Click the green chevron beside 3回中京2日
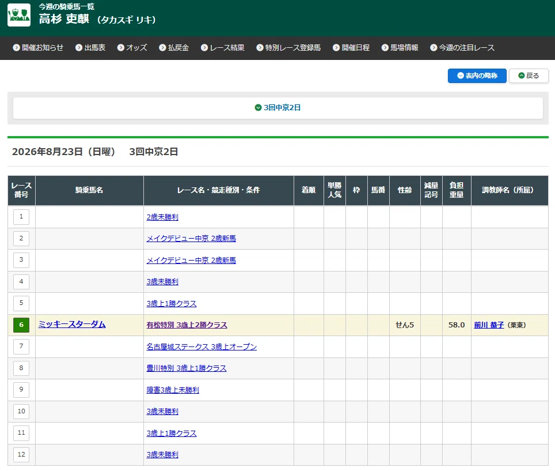 258,107
